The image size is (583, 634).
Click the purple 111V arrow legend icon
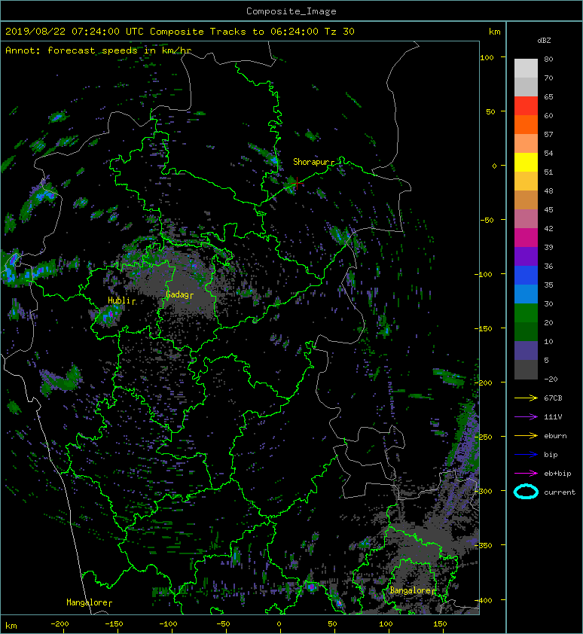pos(526,417)
